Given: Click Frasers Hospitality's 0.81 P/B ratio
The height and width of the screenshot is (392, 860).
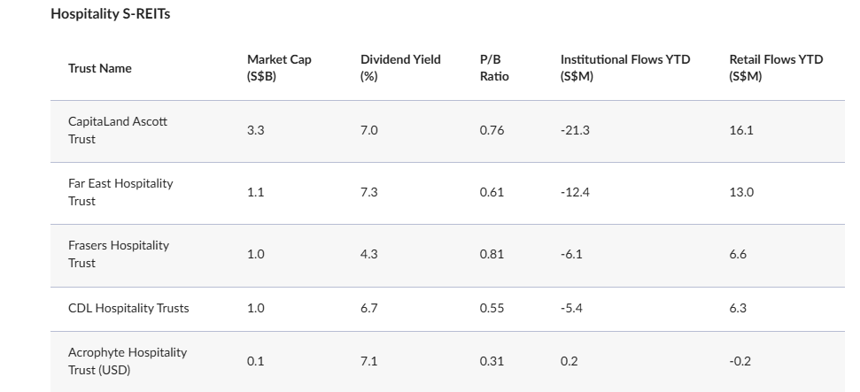Looking at the screenshot, I should click(x=492, y=254).
